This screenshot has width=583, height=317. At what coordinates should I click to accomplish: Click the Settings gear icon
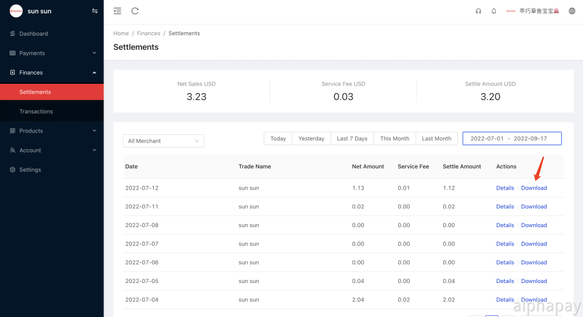click(x=13, y=170)
